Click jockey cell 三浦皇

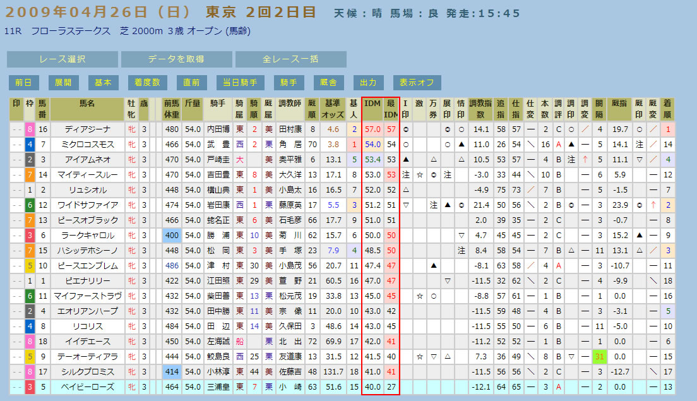coord(218,386)
